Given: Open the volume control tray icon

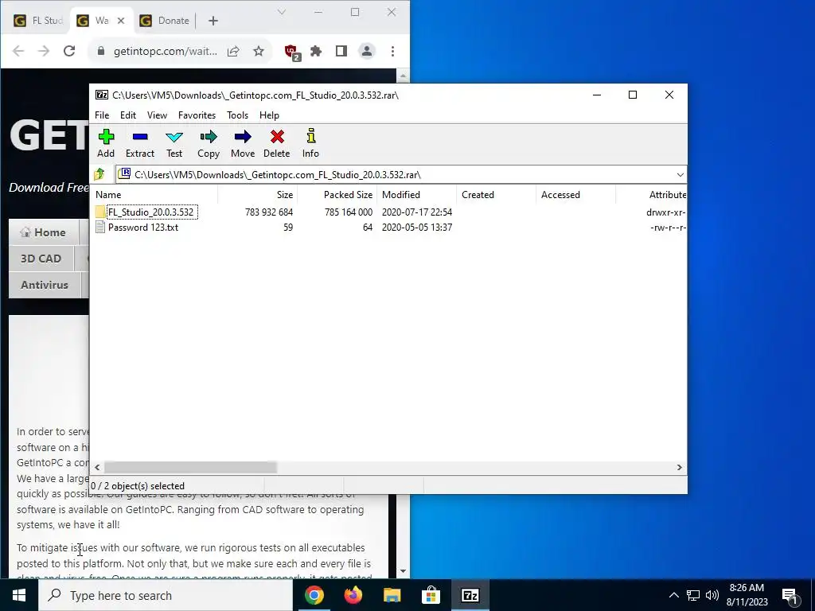Looking at the screenshot, I should pos(712,595).
